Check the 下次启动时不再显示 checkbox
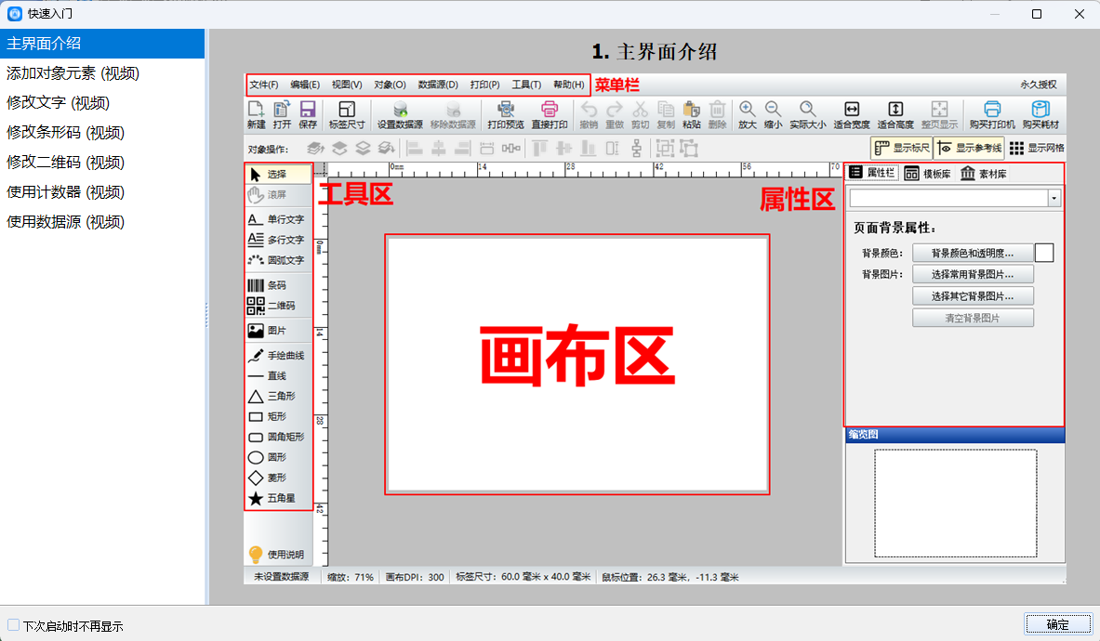The height and width of the screenshot is (641, 1100). [x=13, y=625]
